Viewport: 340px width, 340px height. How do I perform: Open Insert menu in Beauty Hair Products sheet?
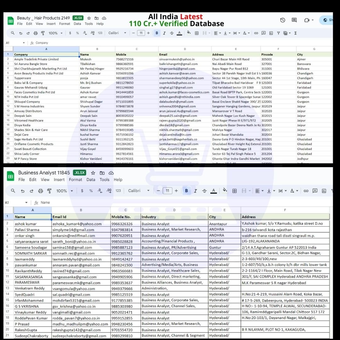tap(51, 24)
